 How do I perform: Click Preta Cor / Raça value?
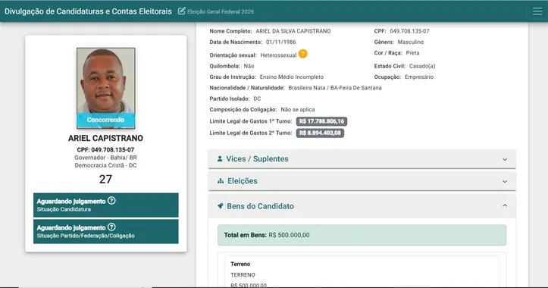point(413,53)
